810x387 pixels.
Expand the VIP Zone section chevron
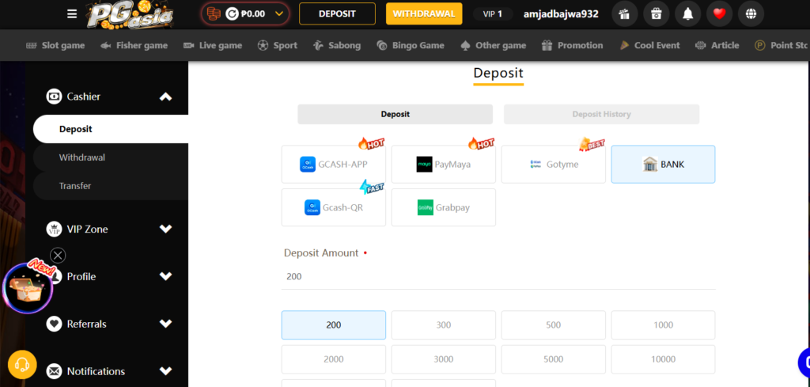click(165, 229)
